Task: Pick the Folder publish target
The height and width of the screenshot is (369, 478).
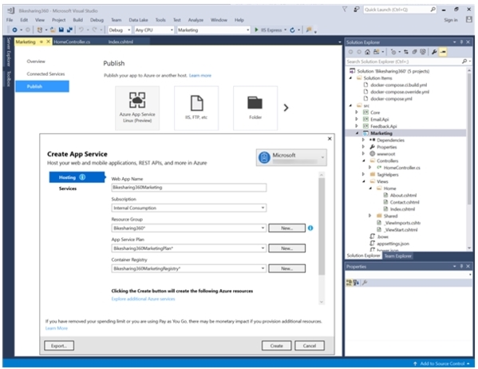Action: 255,108
